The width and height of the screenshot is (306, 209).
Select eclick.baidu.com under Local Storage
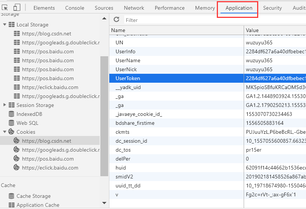click(50, 87)
